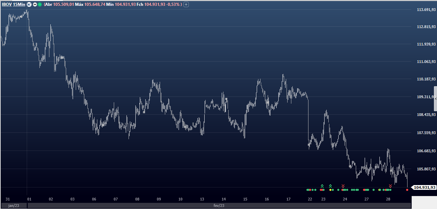Click the yellow event dot near day 28
This screenshot has width=437, height=209.
click(379, 190)
